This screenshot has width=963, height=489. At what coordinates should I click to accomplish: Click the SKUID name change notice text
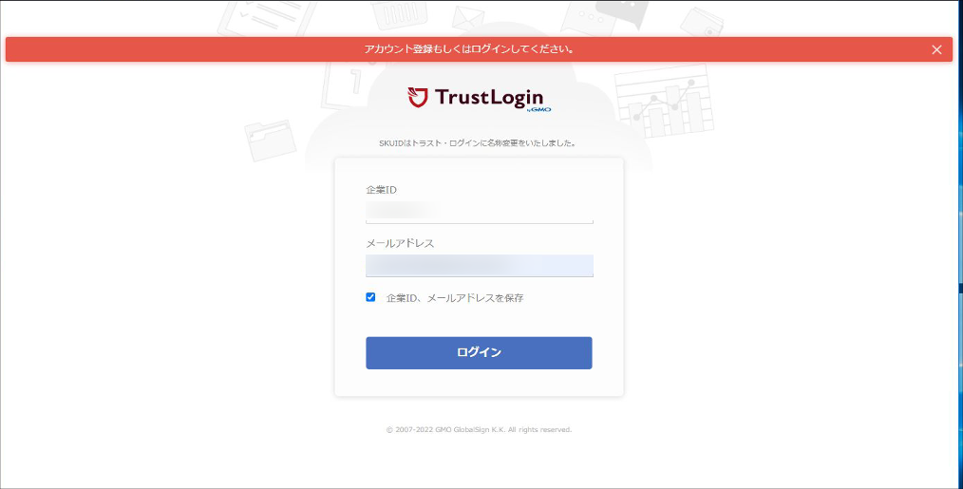[477, 143]
